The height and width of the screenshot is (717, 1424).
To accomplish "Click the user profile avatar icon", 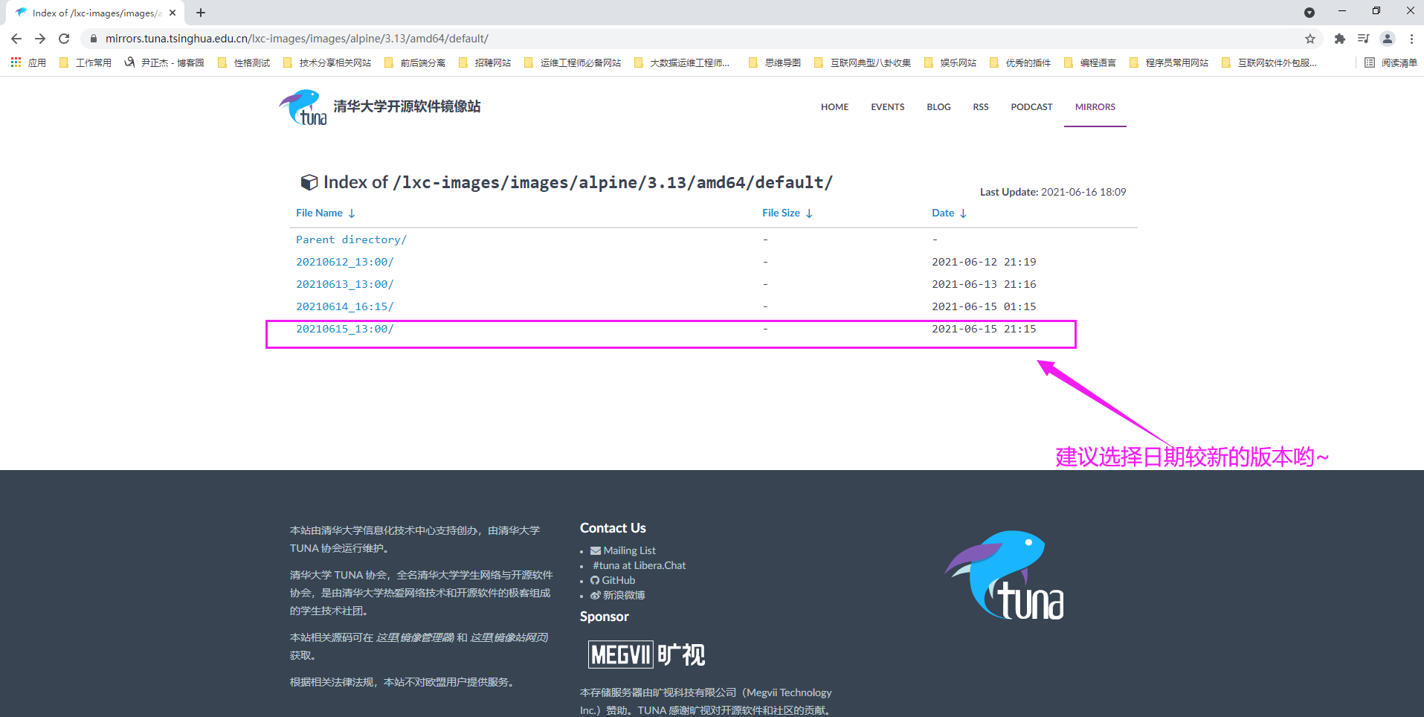I will tap(1387, 39).
